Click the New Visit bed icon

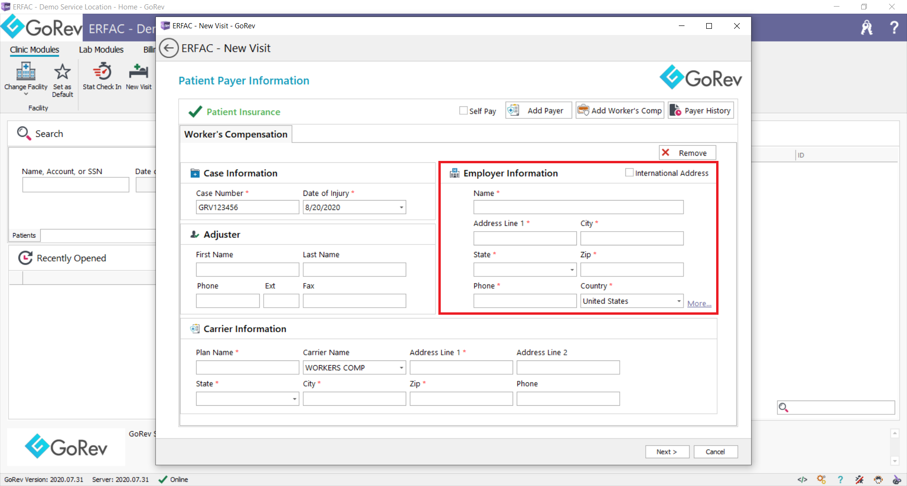coord(138,71)
